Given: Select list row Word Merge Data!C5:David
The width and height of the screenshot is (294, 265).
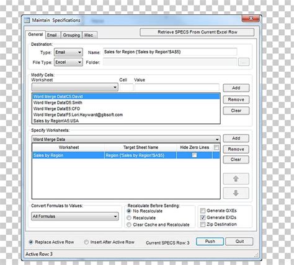Looking at the screenshot, I should tap(126, 97).
